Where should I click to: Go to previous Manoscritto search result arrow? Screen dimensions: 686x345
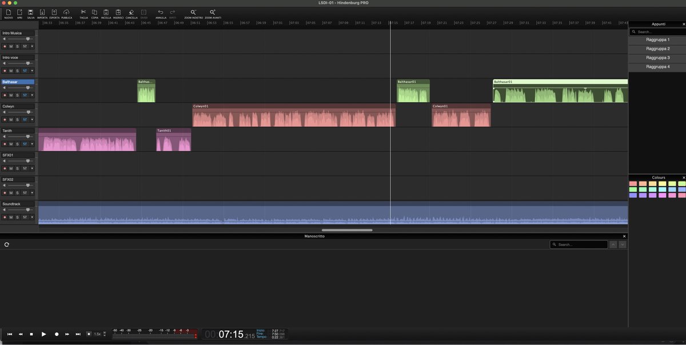point(613,244)
